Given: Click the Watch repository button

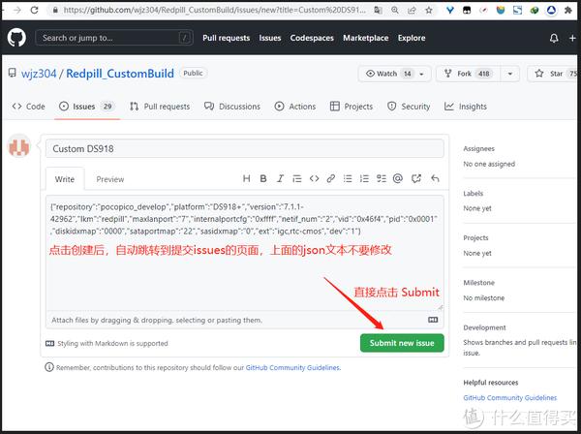Looking at the screenshot, I should [387, 74].
